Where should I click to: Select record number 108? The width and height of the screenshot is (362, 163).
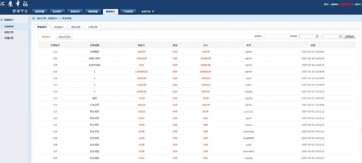(55, 145)
